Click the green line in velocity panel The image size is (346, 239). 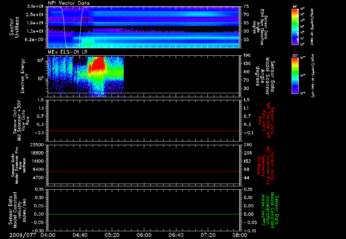(x=144, y=214)
